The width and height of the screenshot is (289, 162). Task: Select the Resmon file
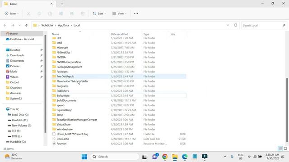point(119,144)
